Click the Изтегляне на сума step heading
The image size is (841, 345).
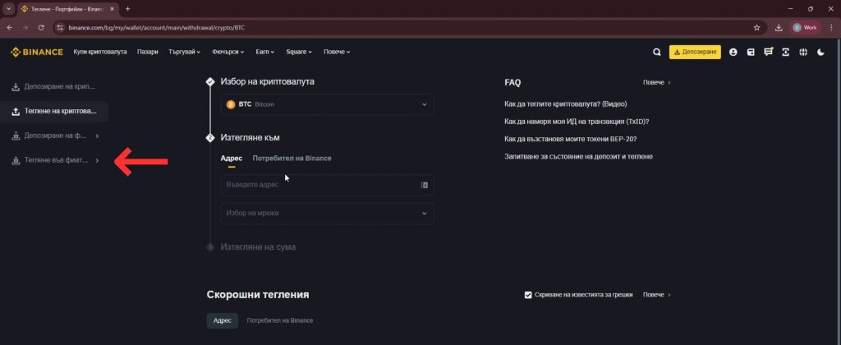pyautogui.click(x=258, y=247)
